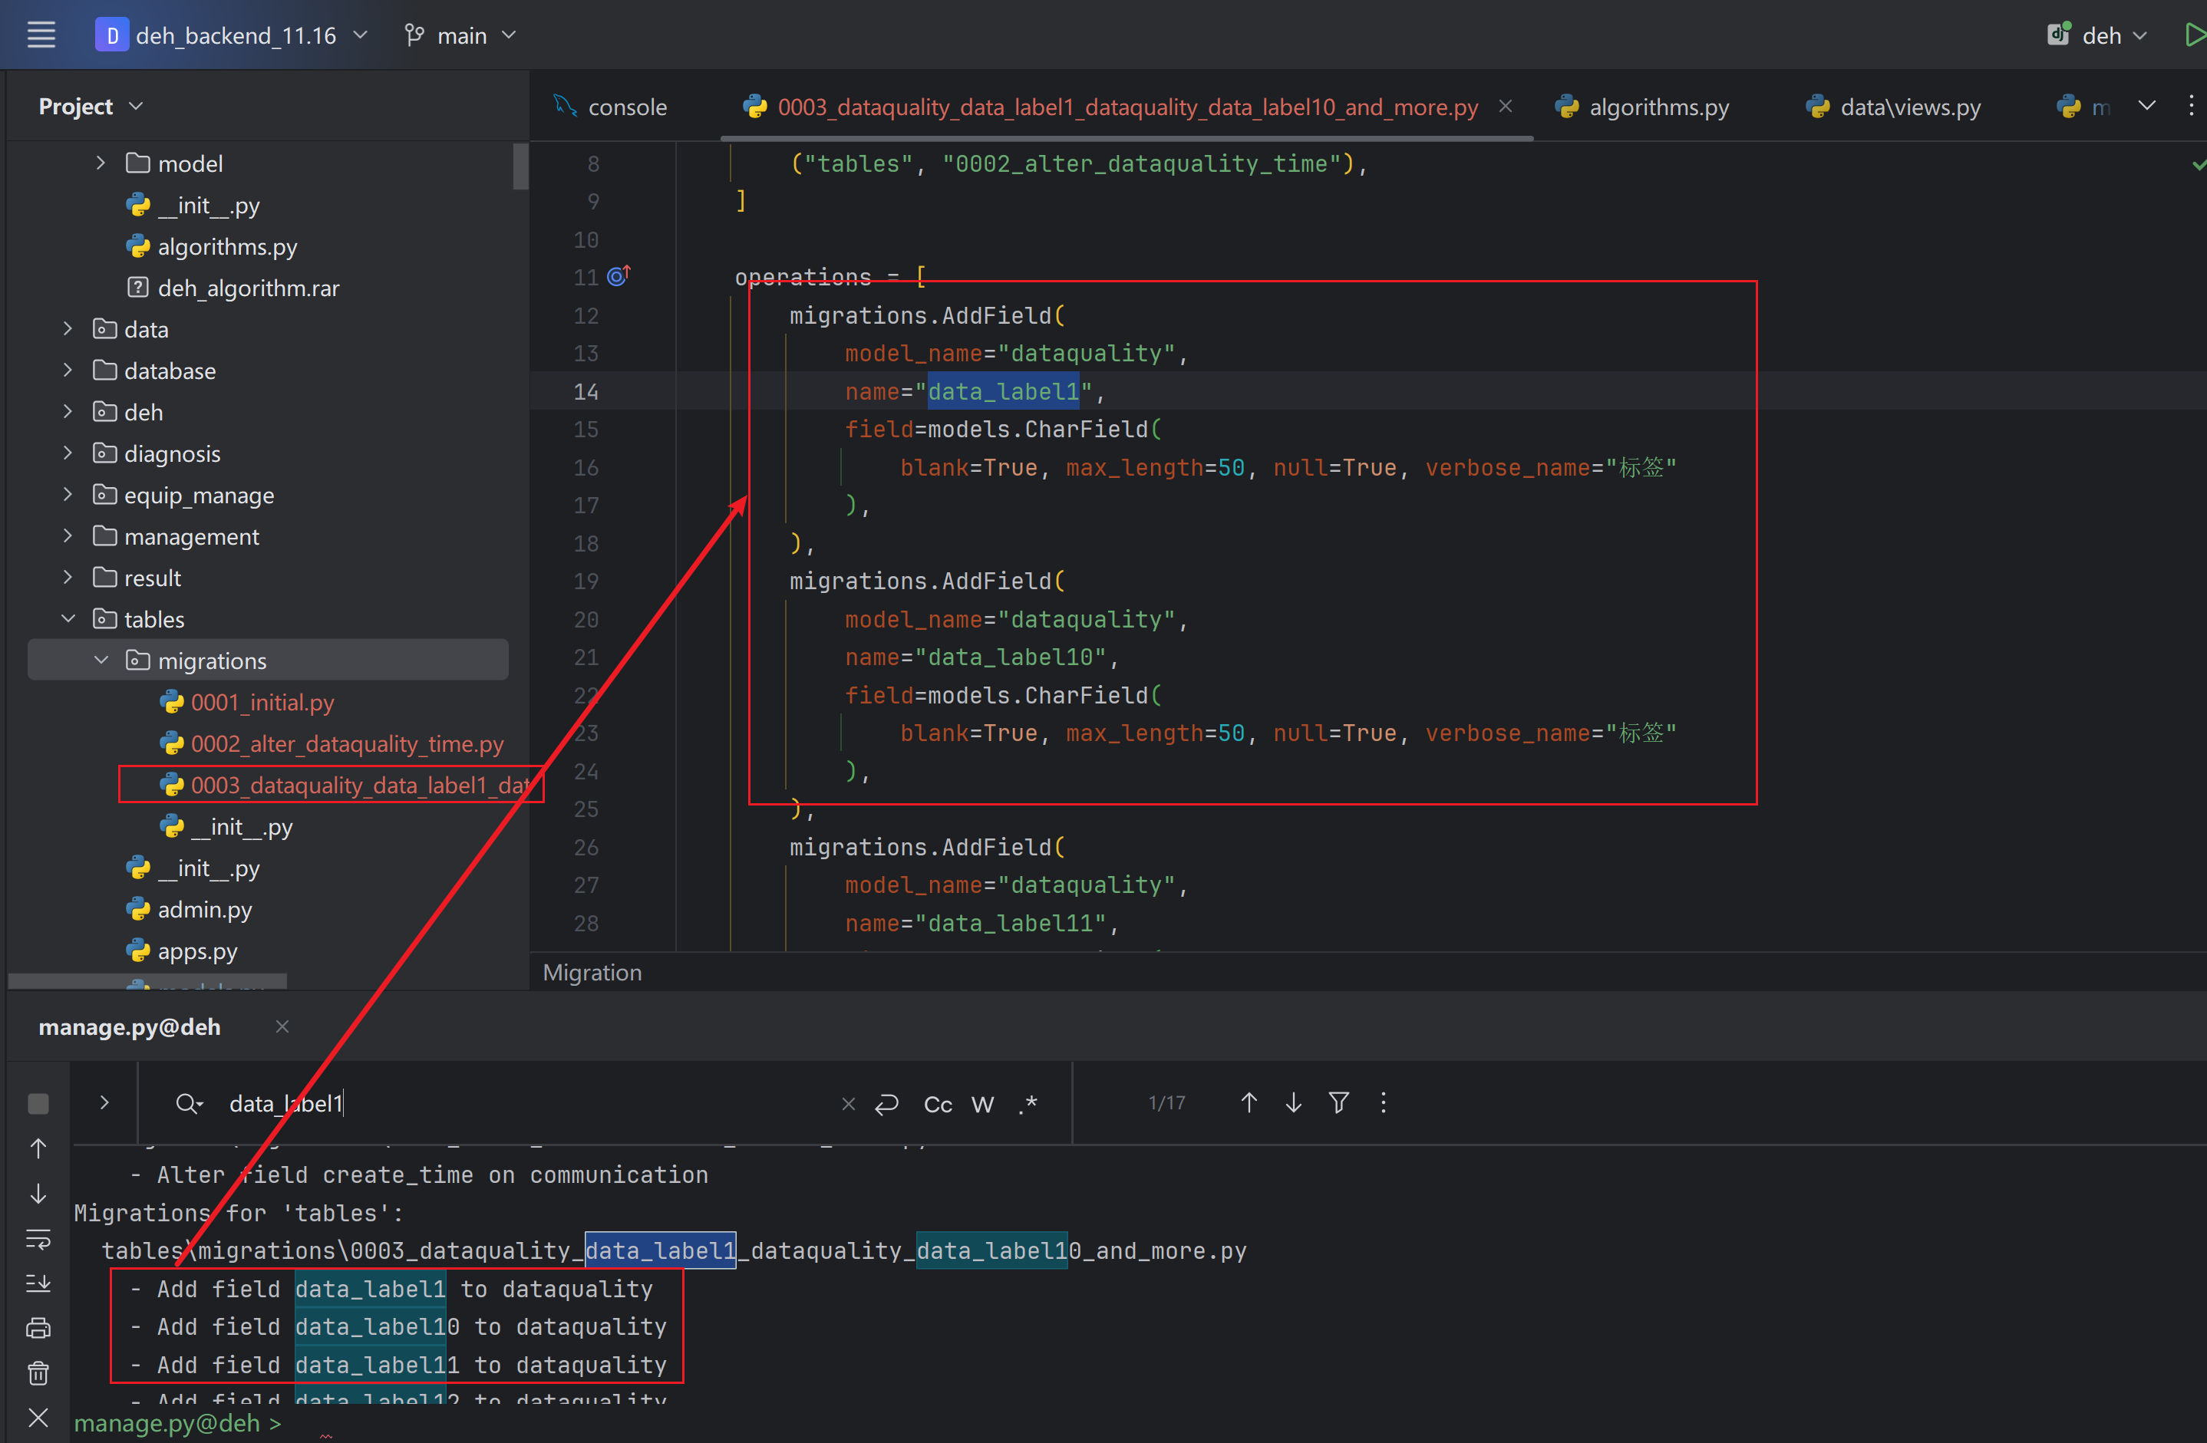Viewport: 2207px width, 1443px height.
Task: Open the main hamburger menu
Action: point(41,35)
